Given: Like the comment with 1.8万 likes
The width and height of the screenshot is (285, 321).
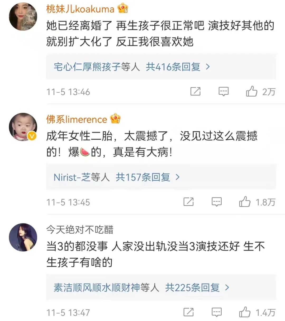Looking at the screenshot, I should pos(245,202).
